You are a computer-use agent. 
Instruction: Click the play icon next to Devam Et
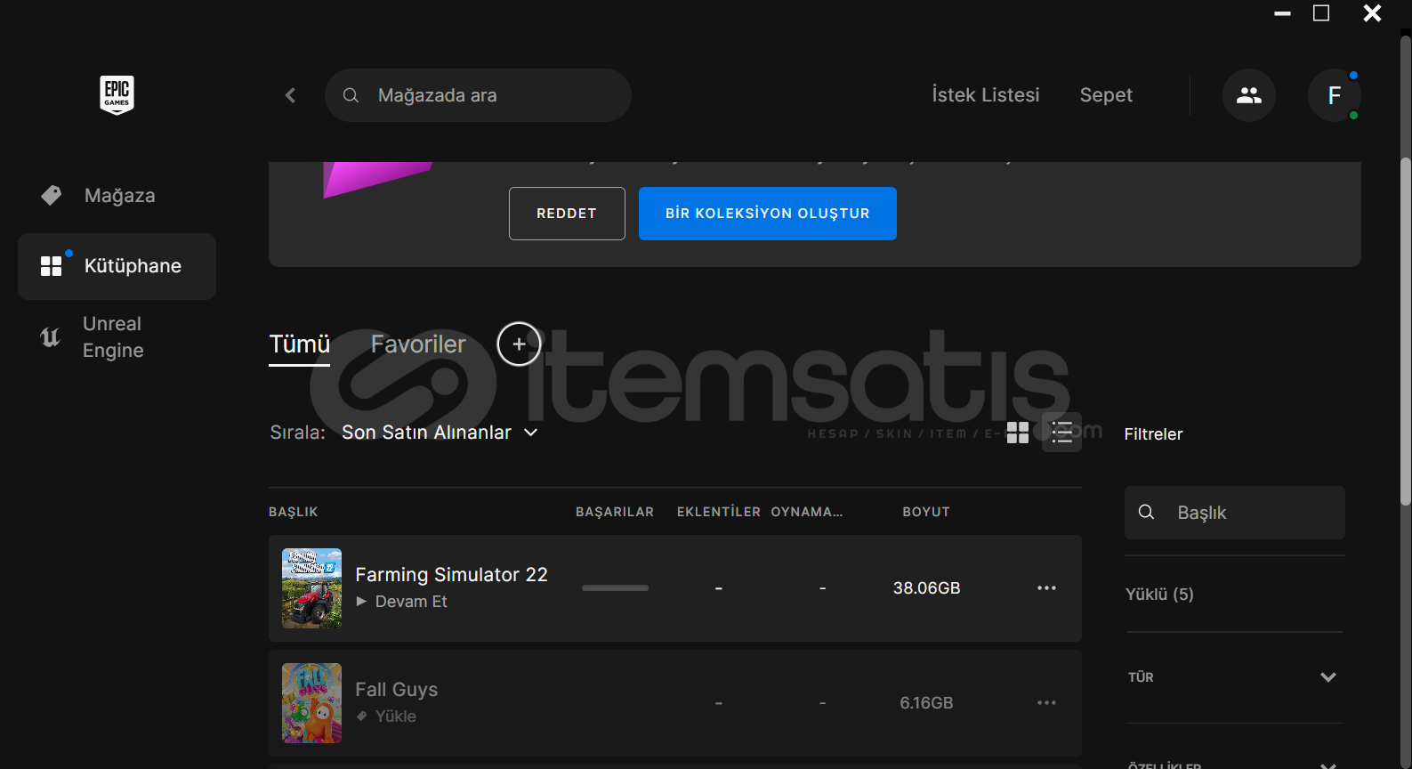pyautogui.click(x=361, y=602)
